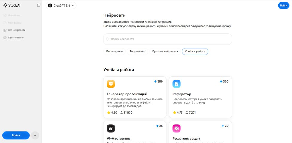Viewport: 292px width, 143px height.
Task: Open the ChatGPT 5.4 model dropdown
Action: pyautogui.click(x=61, y=5)
